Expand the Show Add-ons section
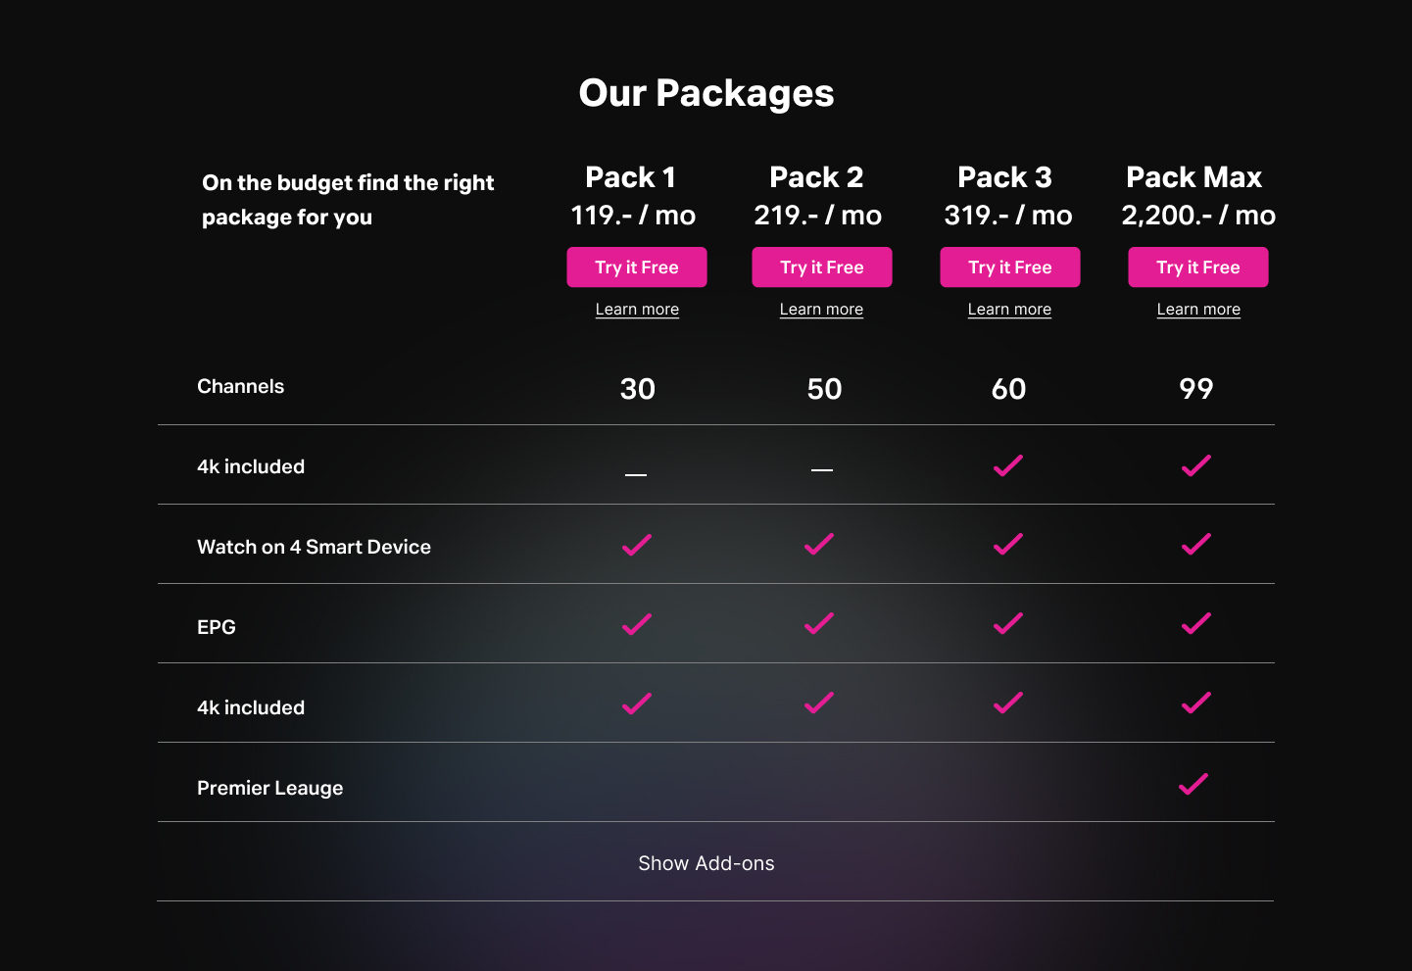Image resolution: width=1412 pixels, height=971 pixels. tap(706, 863)
